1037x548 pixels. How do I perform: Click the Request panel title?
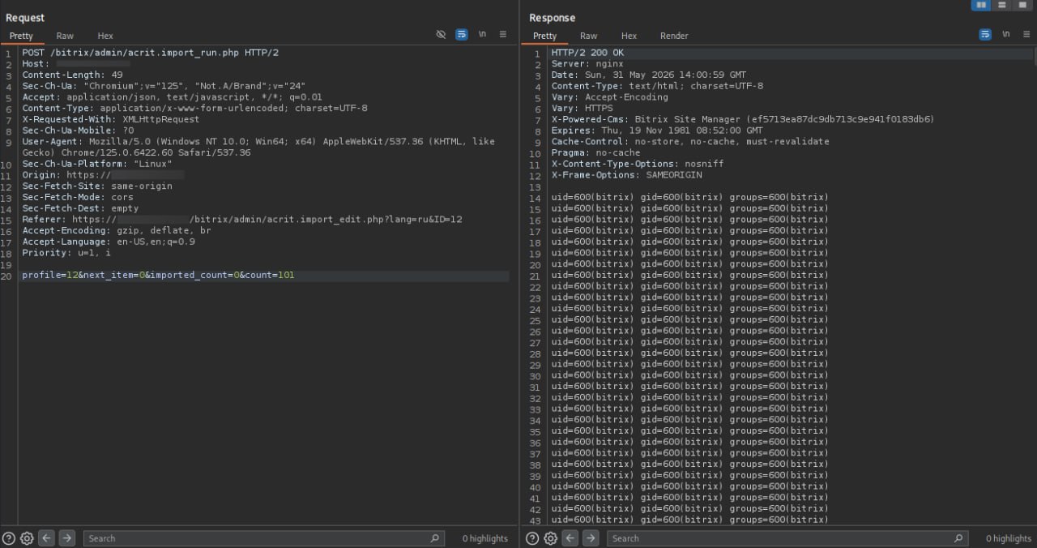pos(25,18)
